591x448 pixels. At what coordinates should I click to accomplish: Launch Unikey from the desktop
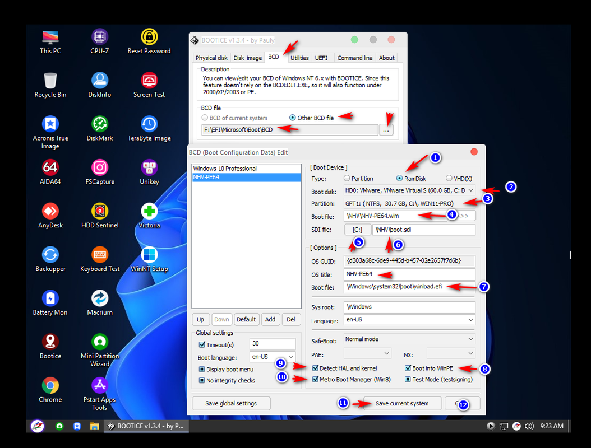tap(149, 172)
